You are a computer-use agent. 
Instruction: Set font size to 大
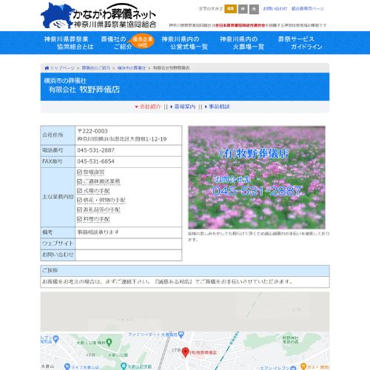254,9
